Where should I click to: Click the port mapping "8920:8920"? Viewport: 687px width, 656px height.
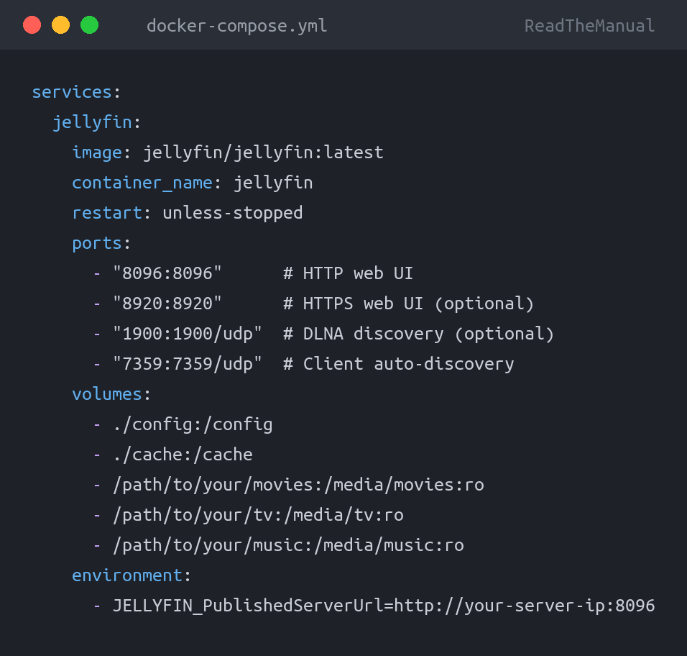[x=167, y=304]
